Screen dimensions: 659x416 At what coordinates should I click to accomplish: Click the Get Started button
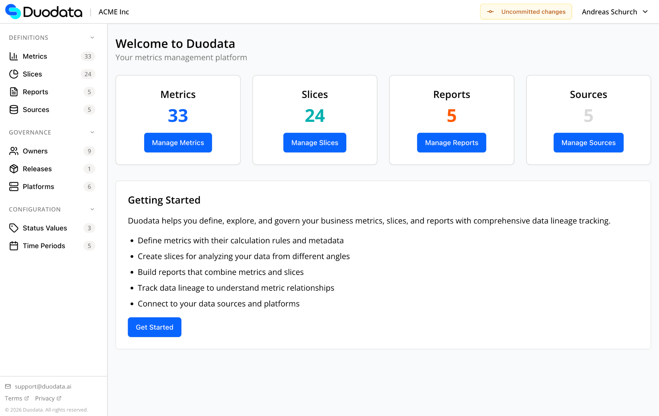pyautogui.click(x=154, y=327)
